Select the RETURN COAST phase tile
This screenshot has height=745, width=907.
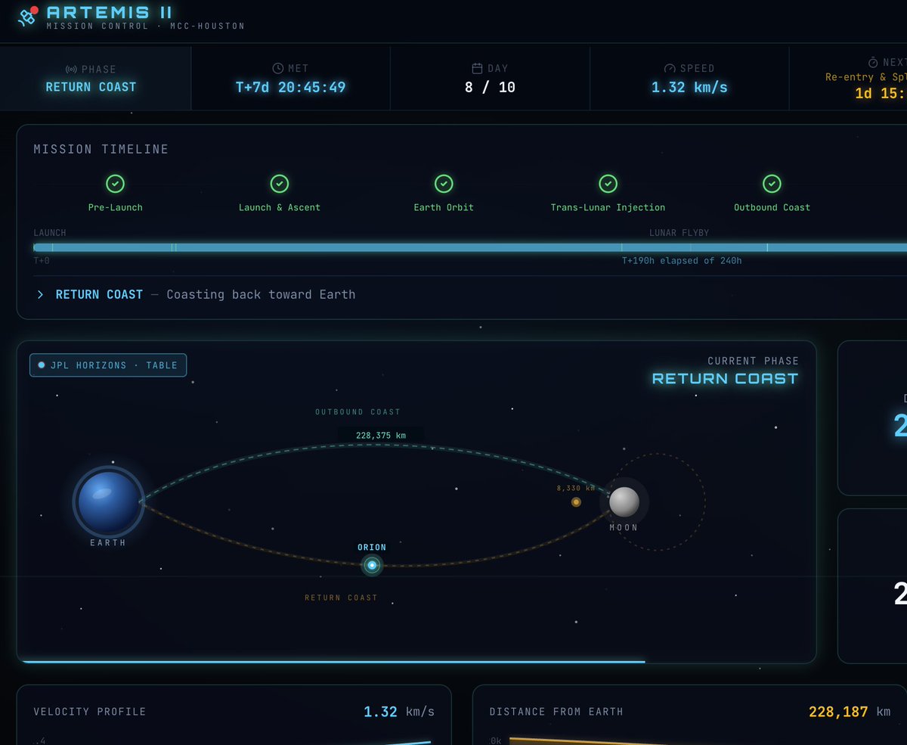tap(95, 78)
